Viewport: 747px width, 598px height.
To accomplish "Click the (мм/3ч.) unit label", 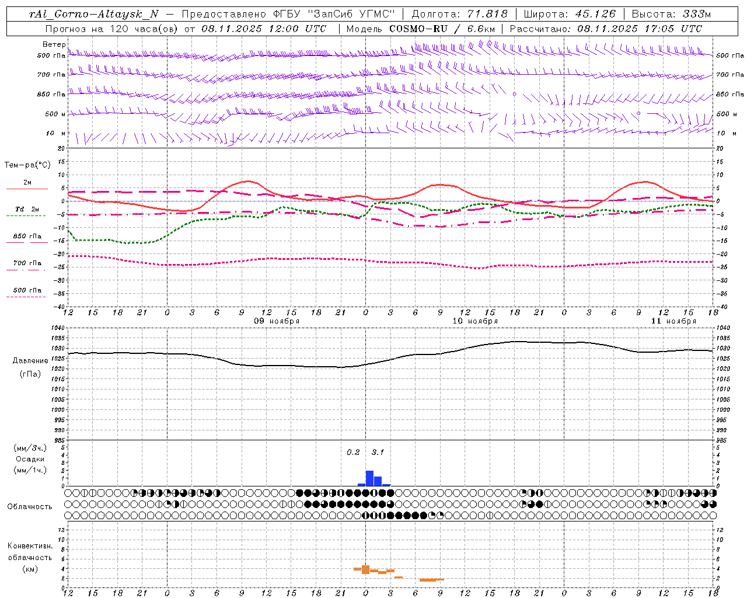I will pos(30,448).
